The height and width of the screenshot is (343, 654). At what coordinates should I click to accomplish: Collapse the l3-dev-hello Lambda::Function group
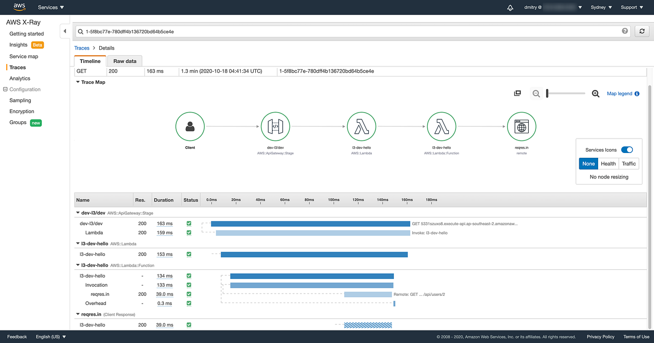coord(77,265)
